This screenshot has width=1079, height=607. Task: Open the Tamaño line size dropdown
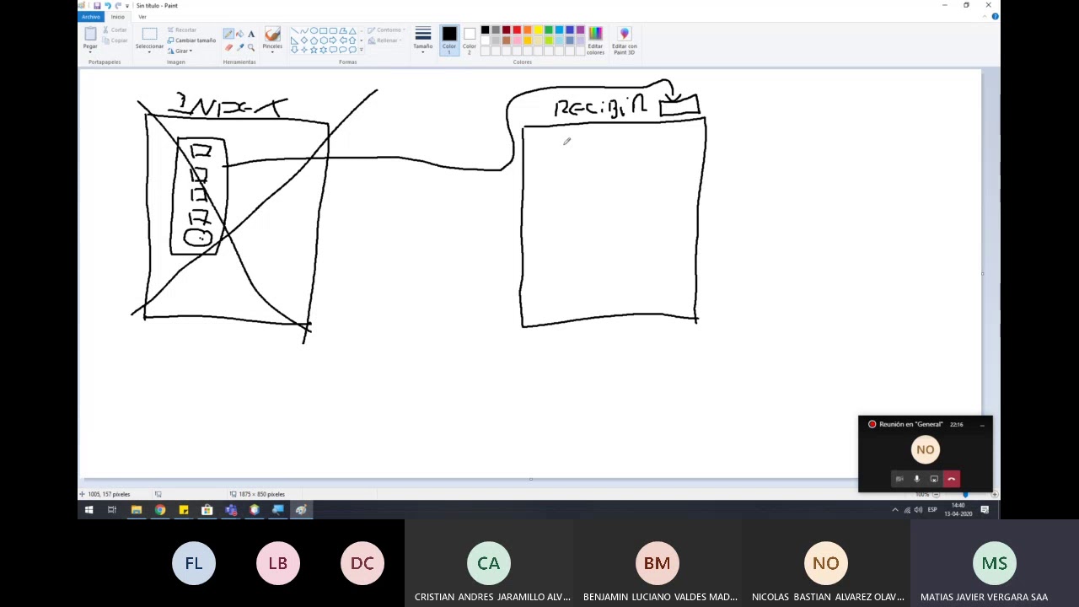423,39
